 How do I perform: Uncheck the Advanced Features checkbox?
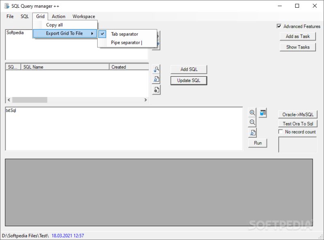click(279, 26)
